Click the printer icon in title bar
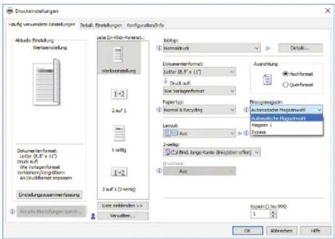Viewport: 335px width, 239px height. [x=10, y=11]
